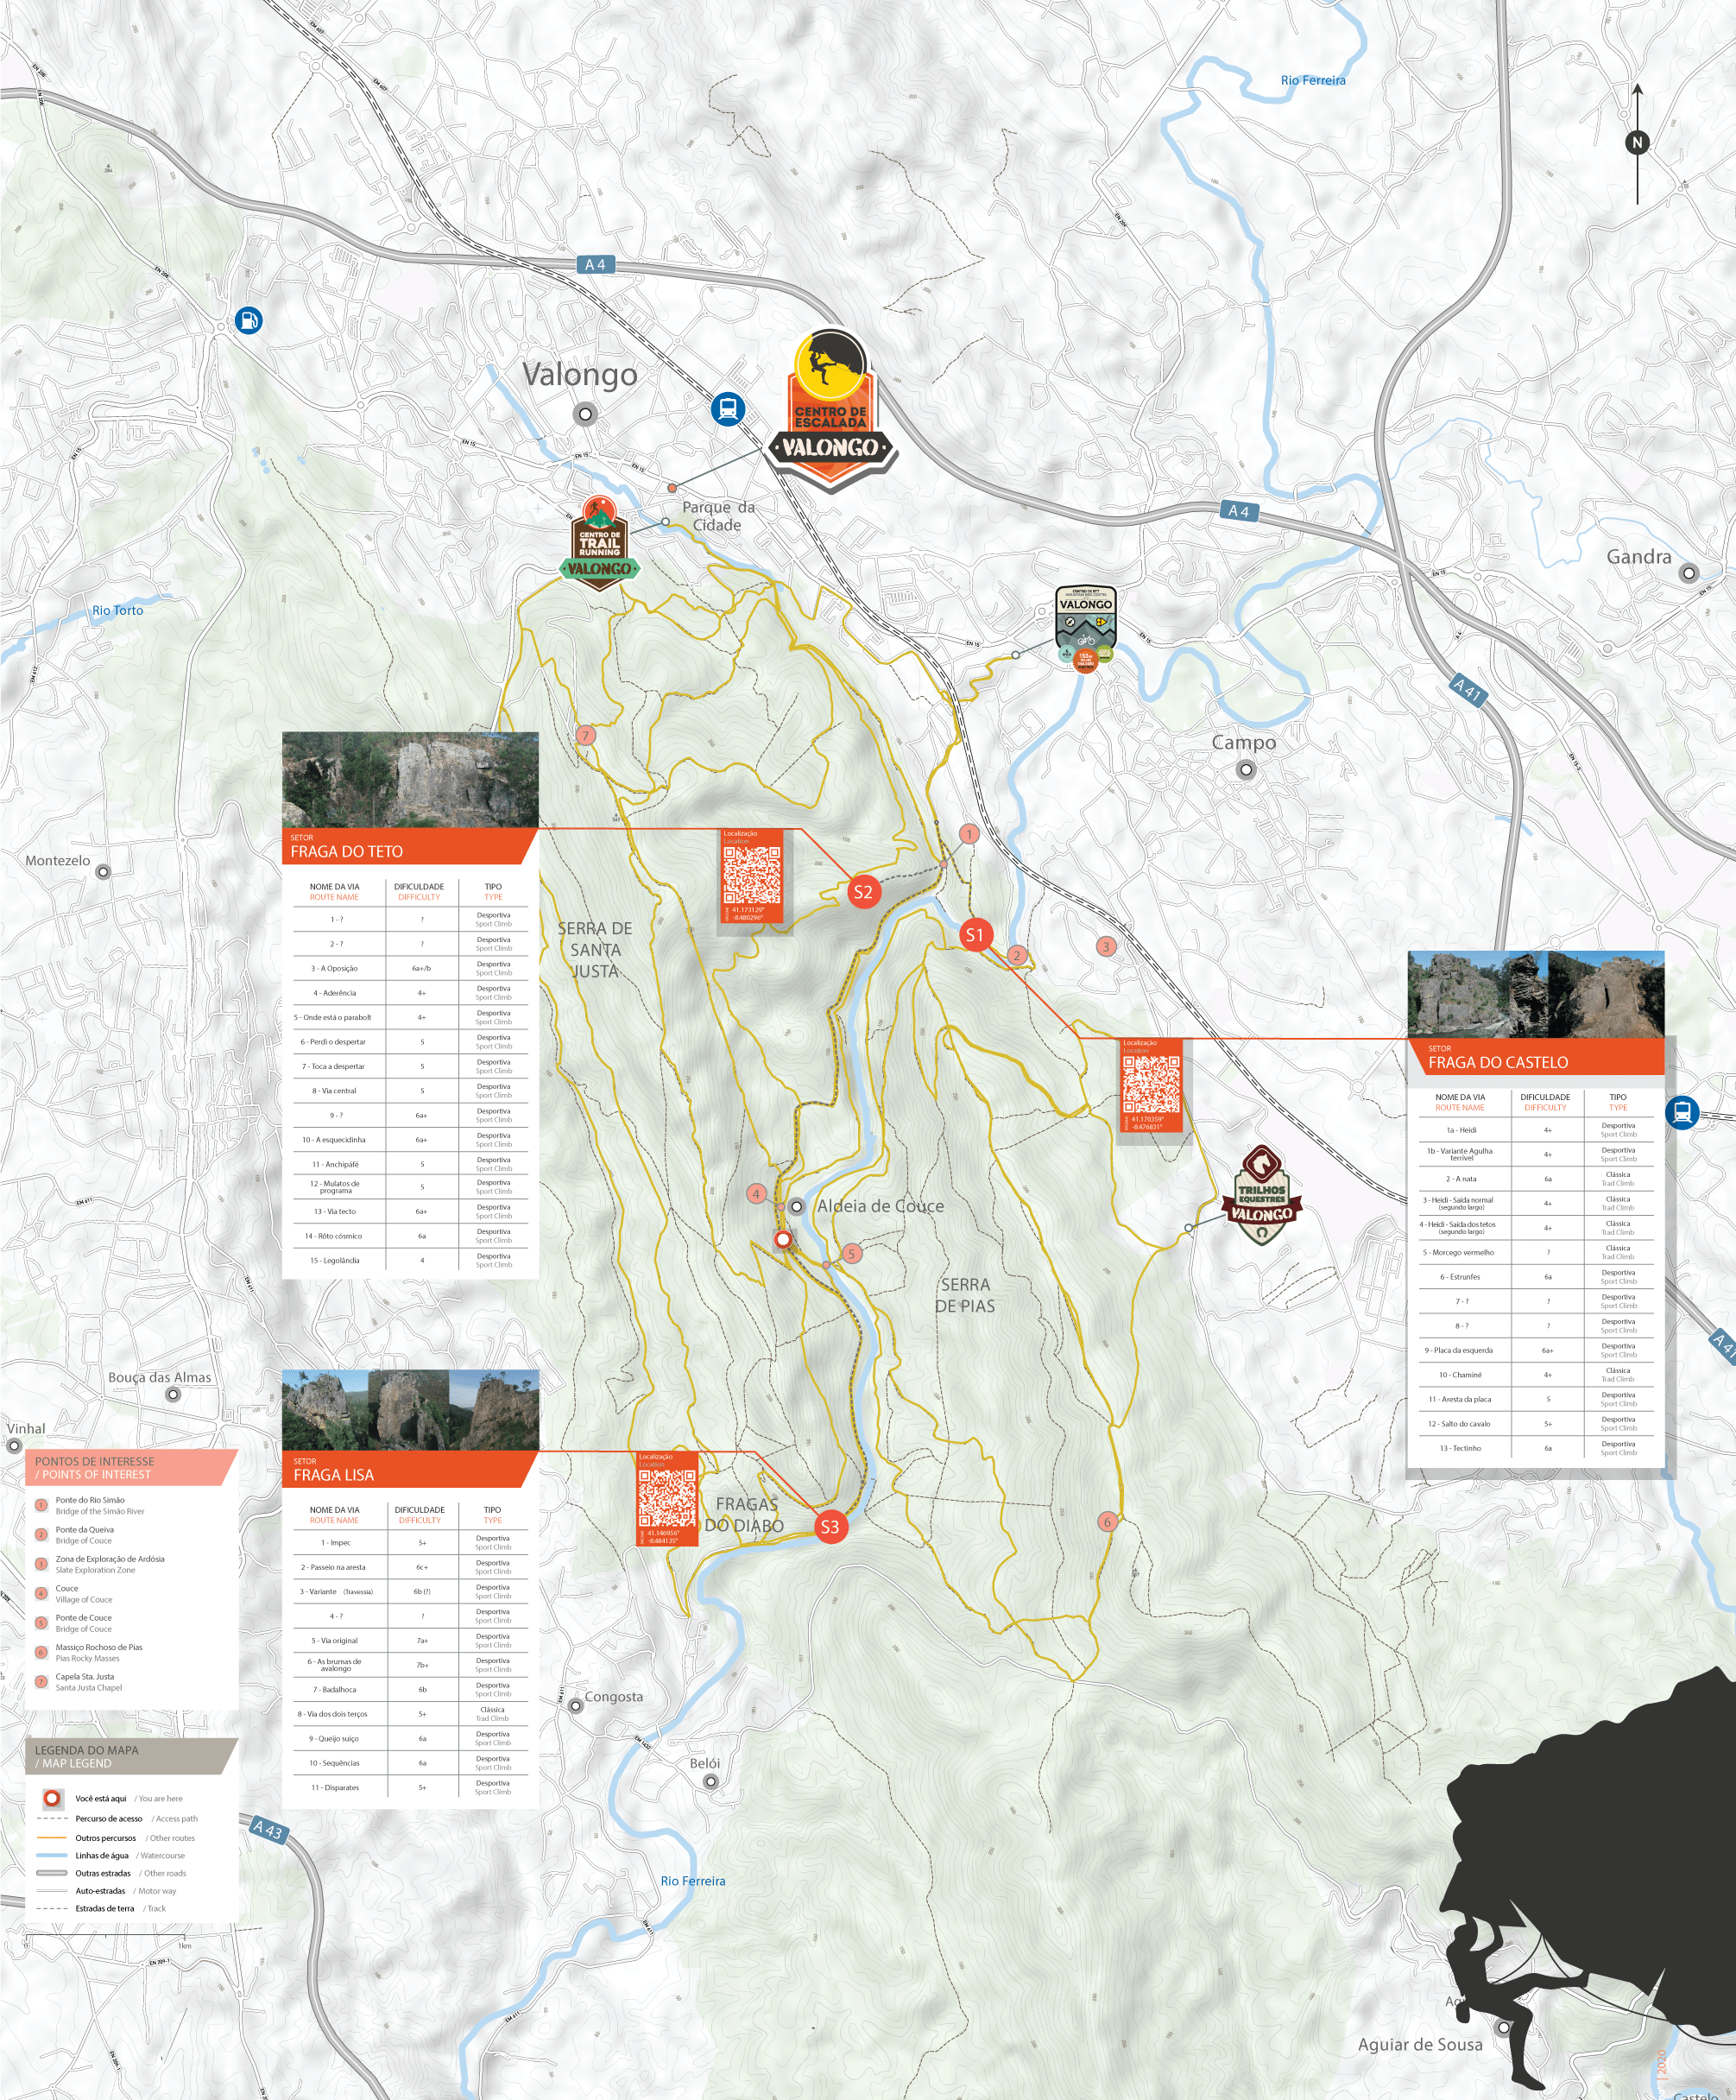Click the Aguiar de Sousa label
The image size is (1736, 2100).
coord(1420,2044)
